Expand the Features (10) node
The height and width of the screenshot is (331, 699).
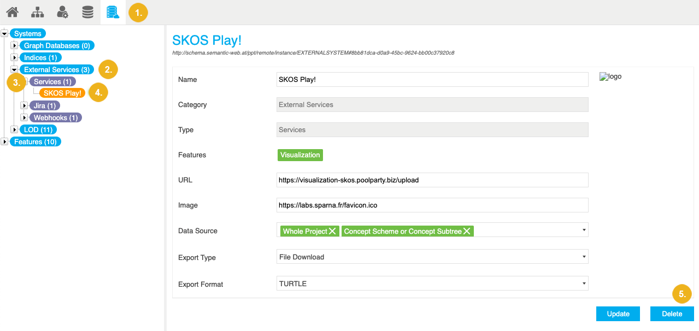[x=4, y=142]
